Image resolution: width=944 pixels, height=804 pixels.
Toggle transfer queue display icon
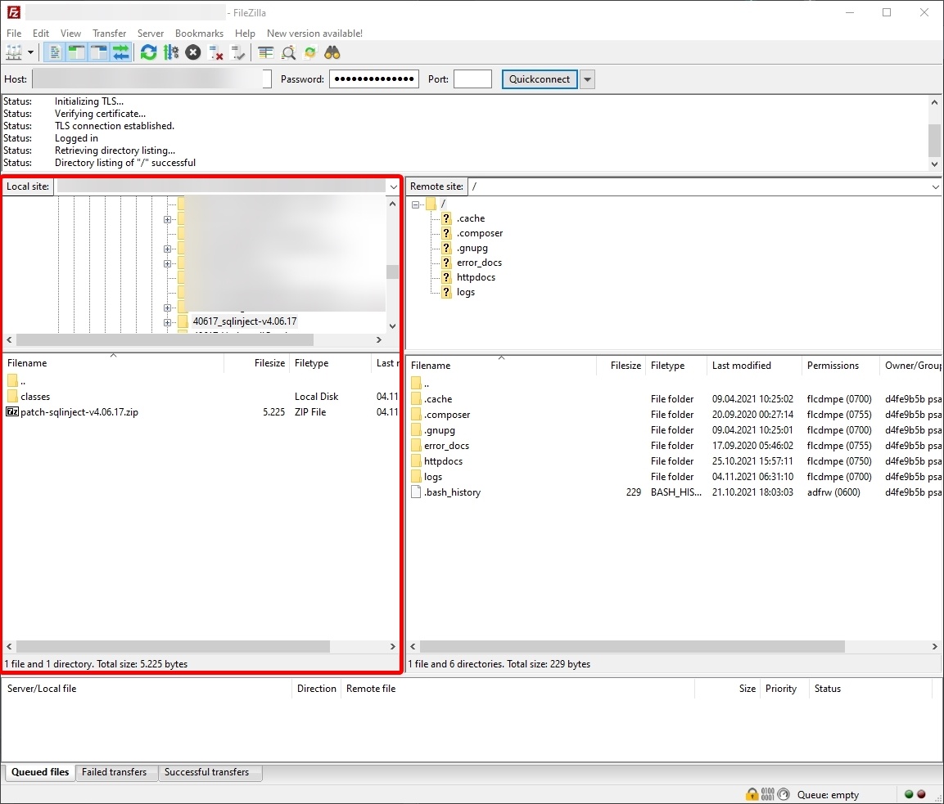(x=121, y=52)
